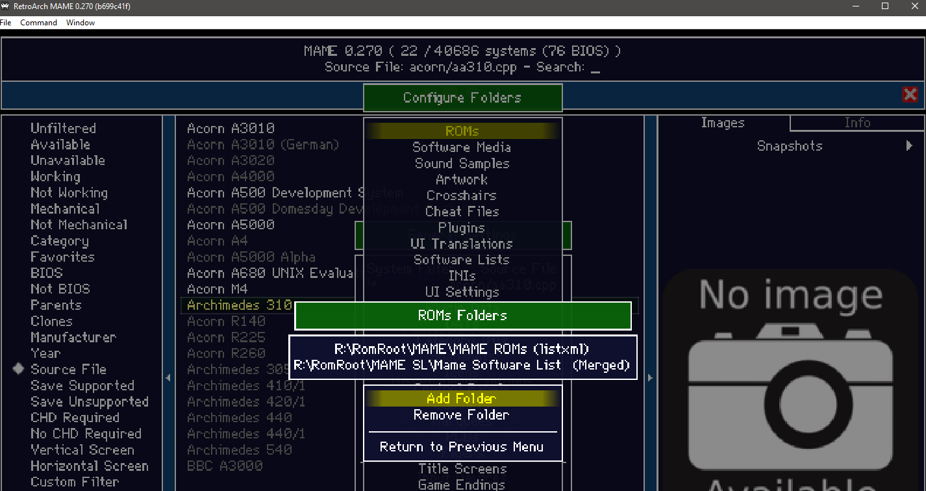Open the Command menu
The height and width of the screenshot is (491, 926).
[38, 23]
